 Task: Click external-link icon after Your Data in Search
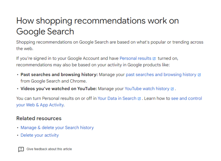pos(139,99)
